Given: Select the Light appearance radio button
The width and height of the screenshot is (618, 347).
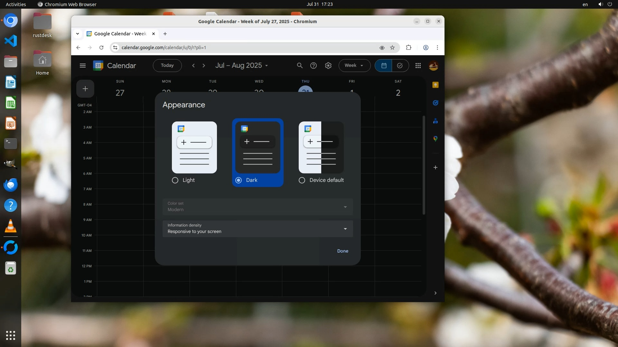Looking at the screenshot, I should pos(175,180).
